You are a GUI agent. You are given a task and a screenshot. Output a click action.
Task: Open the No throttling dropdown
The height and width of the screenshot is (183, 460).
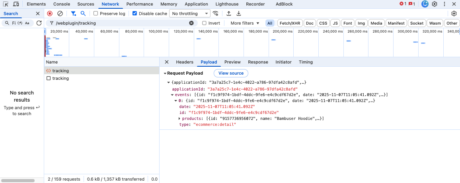tap(190, 13)
